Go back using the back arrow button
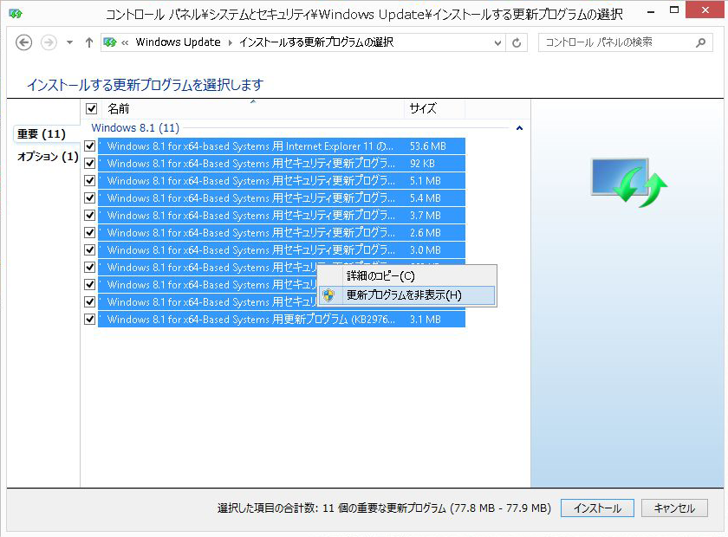Screen dimensions: 728x537 (x=23, y=42)
